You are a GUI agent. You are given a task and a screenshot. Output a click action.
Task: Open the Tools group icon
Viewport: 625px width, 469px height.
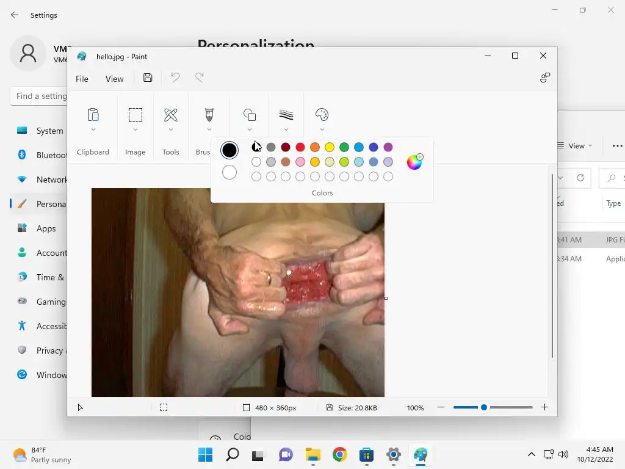(171, 115)
